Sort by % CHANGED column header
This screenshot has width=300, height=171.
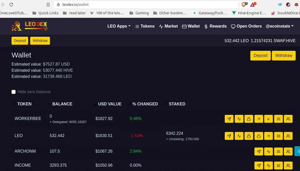coord(145,104)
